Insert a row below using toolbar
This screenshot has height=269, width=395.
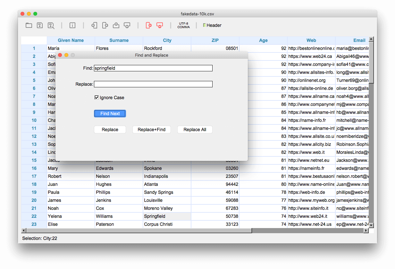(x=127, y=25)
